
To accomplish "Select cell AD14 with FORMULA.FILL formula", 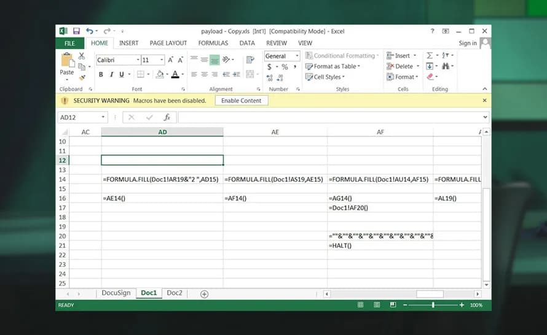I will 162,179.
